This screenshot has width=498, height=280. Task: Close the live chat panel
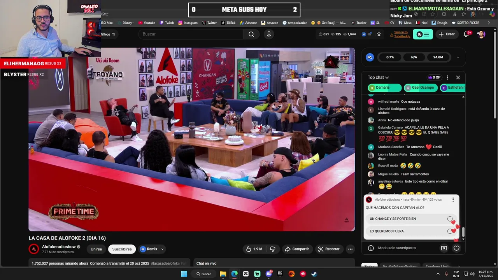click(x=458, y=77)
